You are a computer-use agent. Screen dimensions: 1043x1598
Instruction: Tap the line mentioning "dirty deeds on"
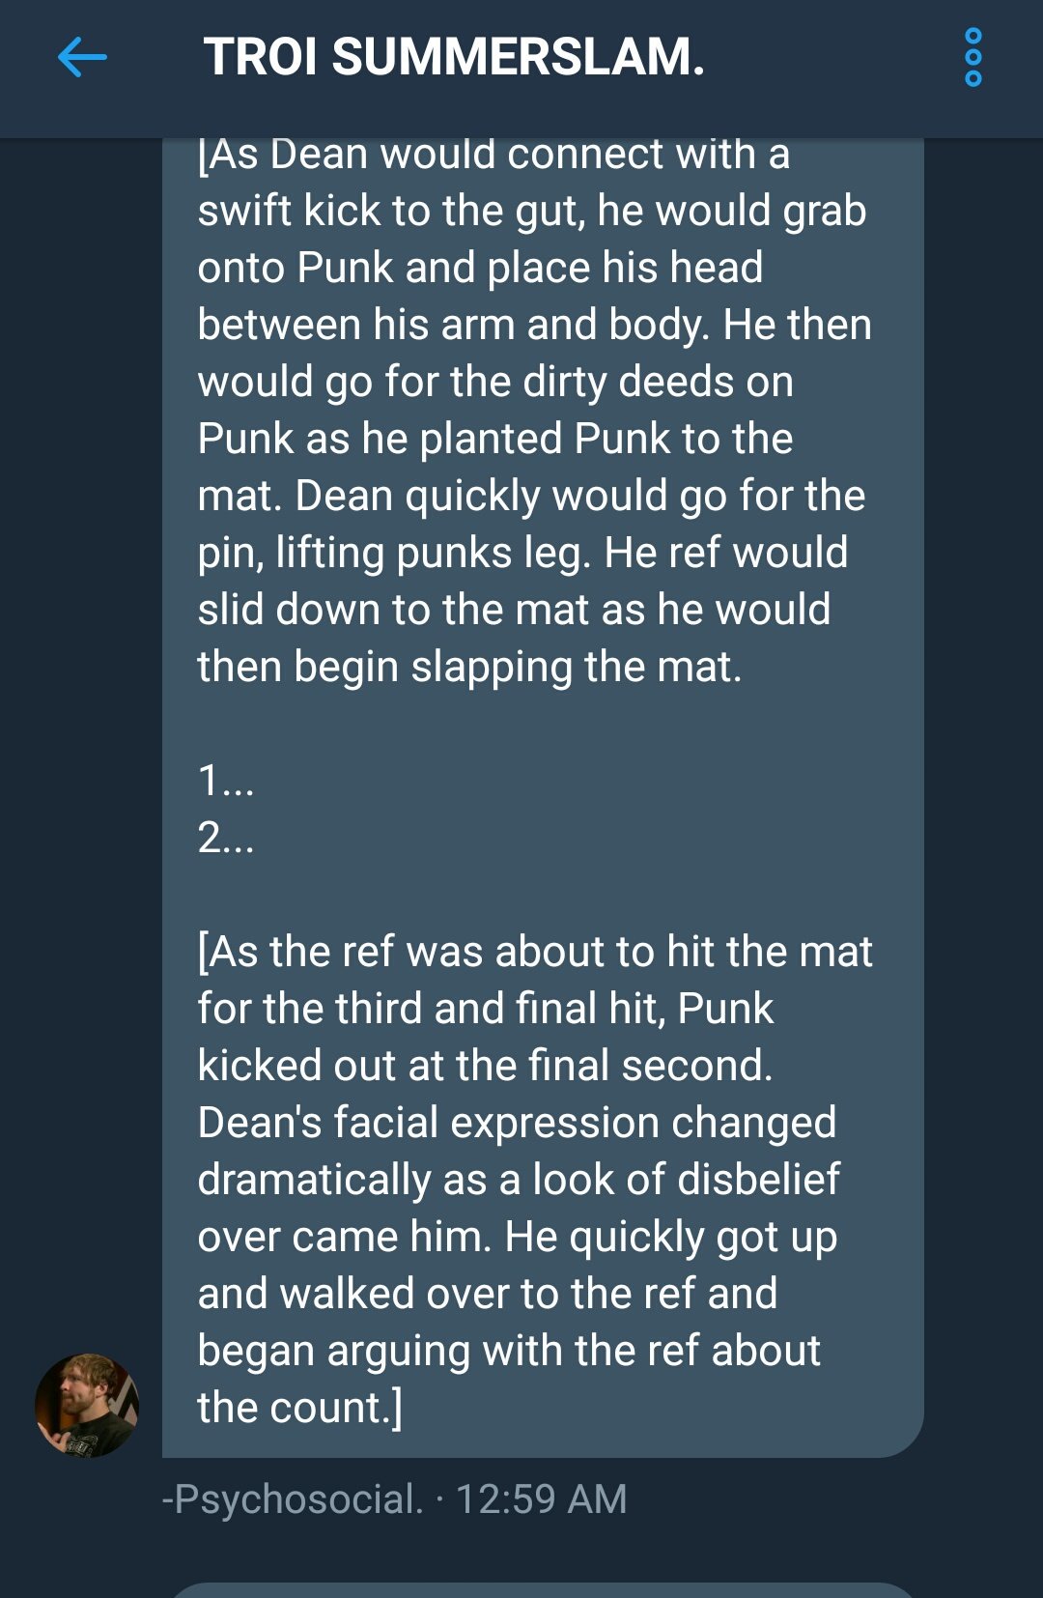tap(495, 382)
